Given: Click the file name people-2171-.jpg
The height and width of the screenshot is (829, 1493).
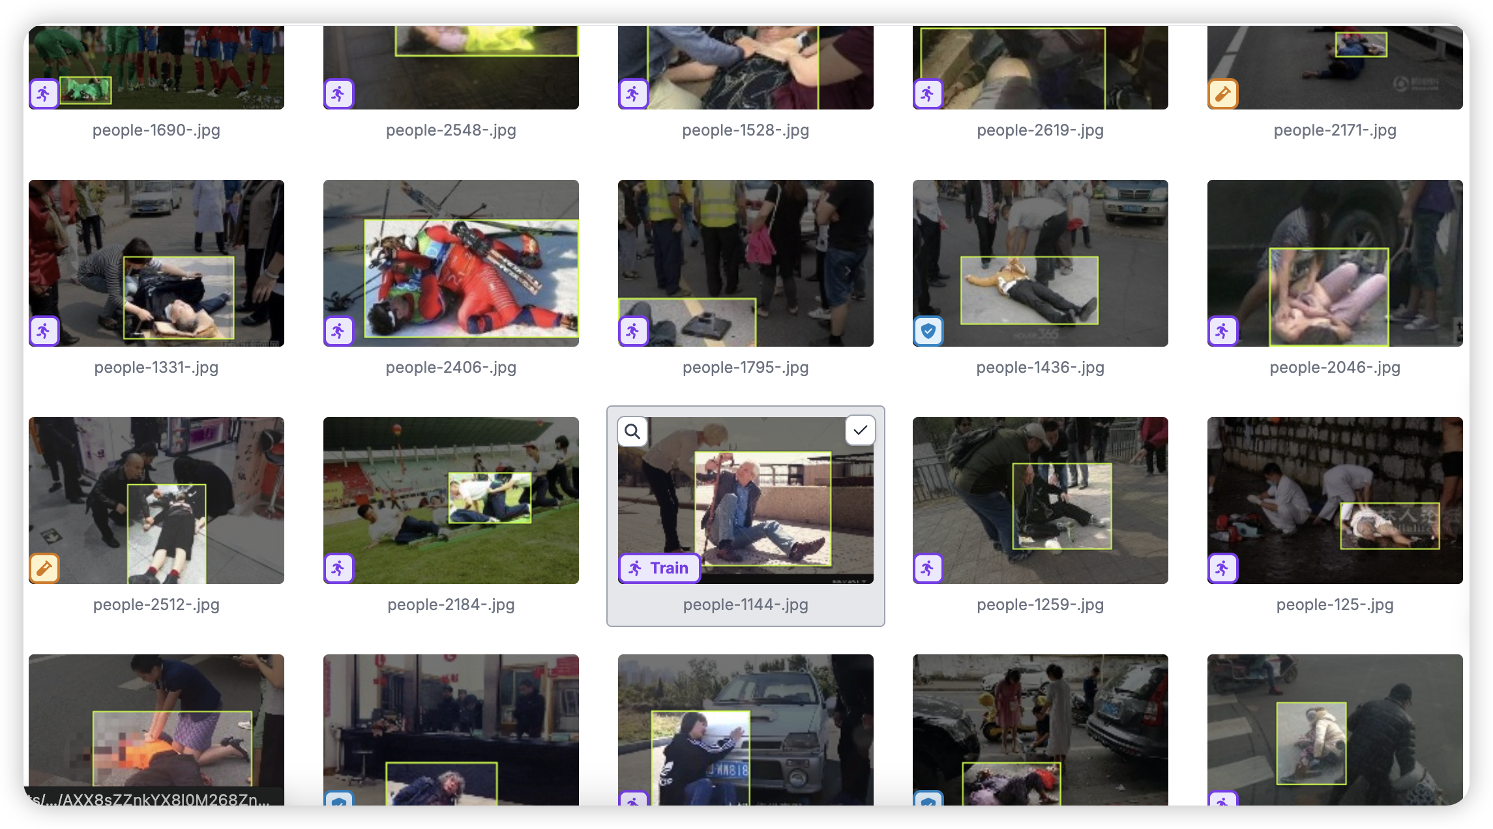Looking at the screenshot, I should 1335,130.
